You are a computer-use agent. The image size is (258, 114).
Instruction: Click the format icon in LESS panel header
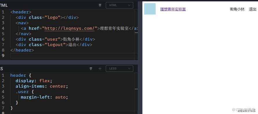91,69
